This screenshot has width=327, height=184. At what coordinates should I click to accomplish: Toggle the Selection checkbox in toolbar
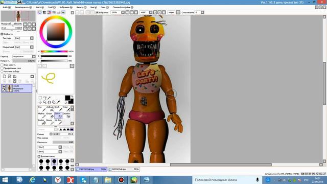point(97,12)
